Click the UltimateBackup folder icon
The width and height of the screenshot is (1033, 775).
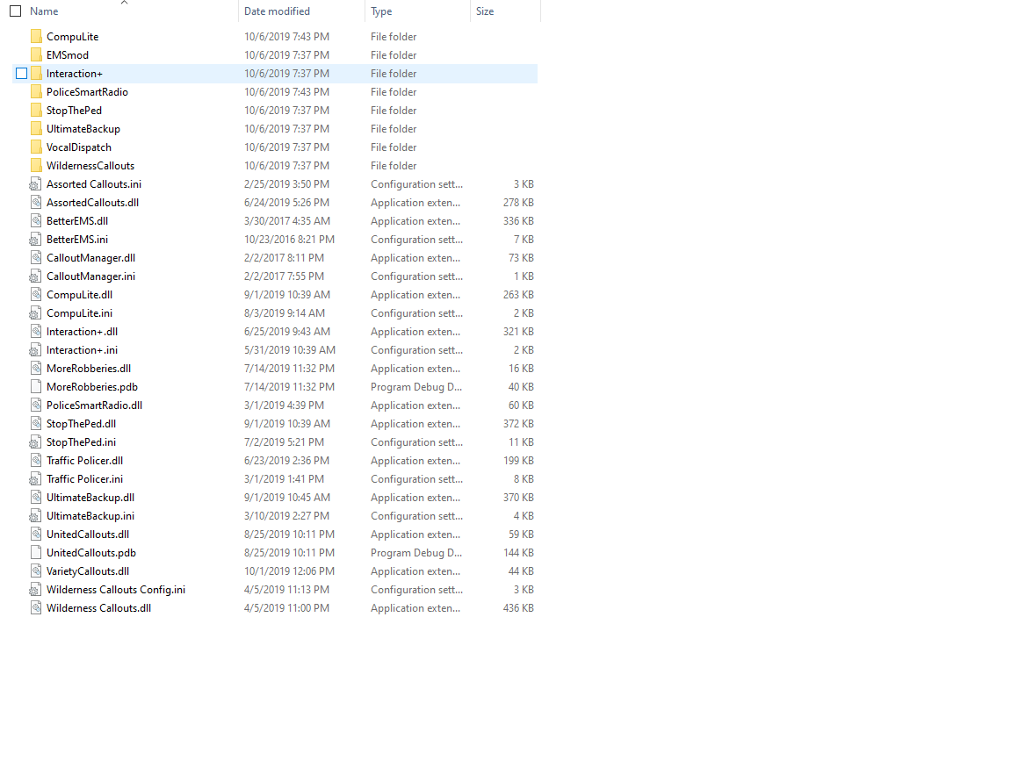tap(36, 128)
